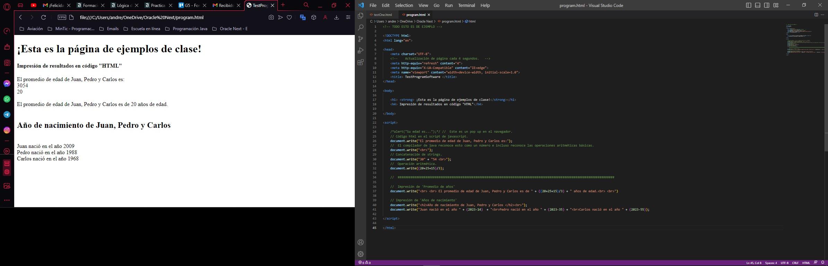Split the VS Code editor right
Viewport: 828px width, 266px height.
(816, 15)
